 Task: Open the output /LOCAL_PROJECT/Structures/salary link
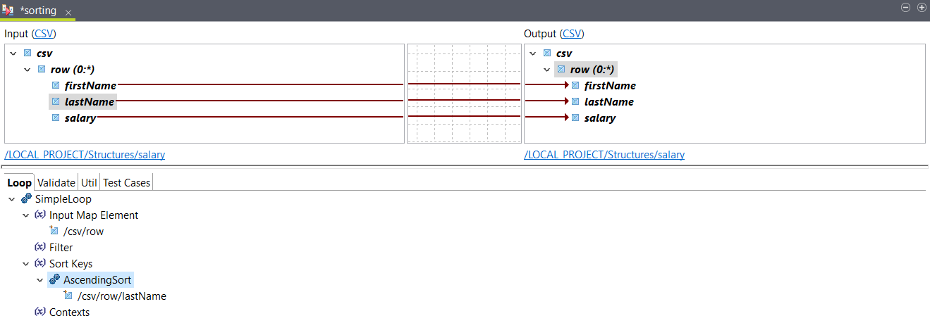pos(604,155)
